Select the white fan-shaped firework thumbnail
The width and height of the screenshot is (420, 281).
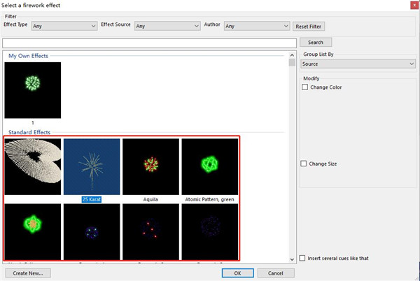[x=32, y=166]
